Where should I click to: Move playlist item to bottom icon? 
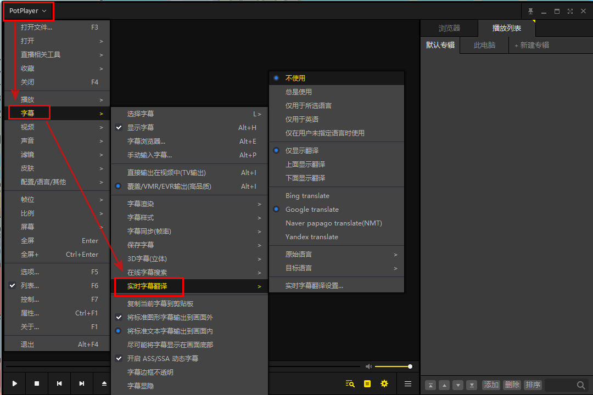(472, 385)
